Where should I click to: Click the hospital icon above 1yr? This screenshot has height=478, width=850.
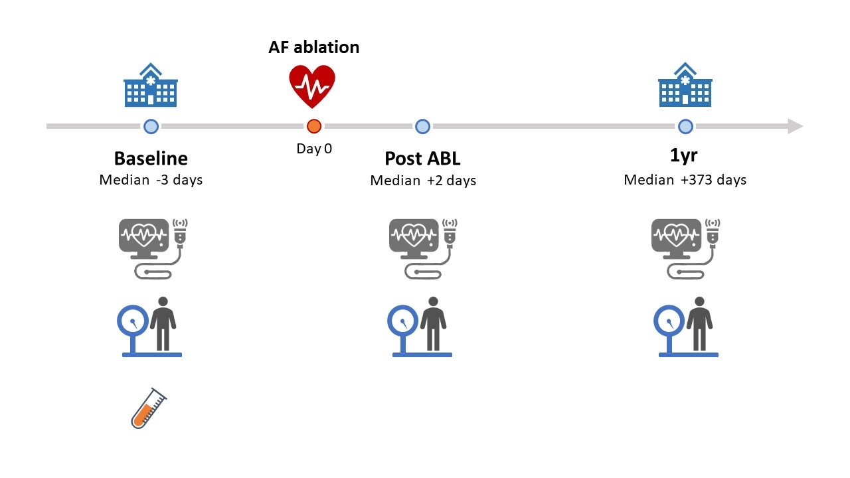685,85
